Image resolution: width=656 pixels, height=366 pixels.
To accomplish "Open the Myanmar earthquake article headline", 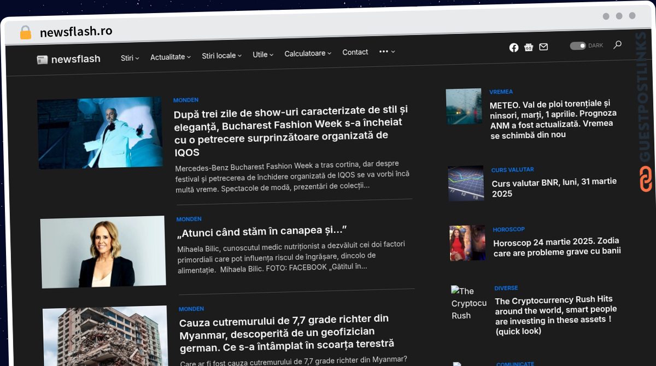I will [x=287, y=332].
